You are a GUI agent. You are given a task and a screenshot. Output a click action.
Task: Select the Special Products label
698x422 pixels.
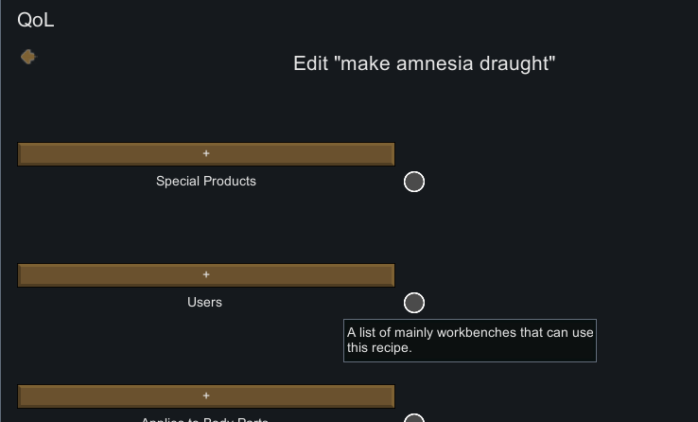coord(206,181)
